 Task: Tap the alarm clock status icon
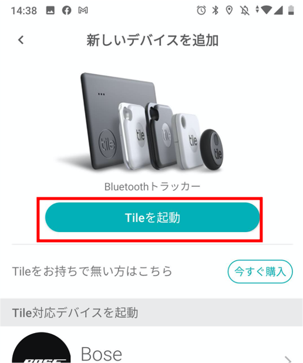(x=201, y=10)
